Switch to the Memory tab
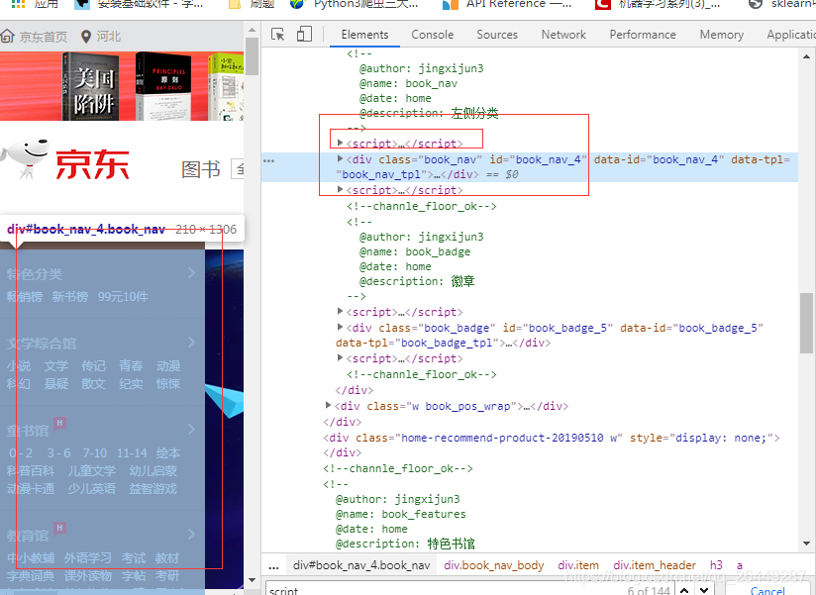 [721, 35]
